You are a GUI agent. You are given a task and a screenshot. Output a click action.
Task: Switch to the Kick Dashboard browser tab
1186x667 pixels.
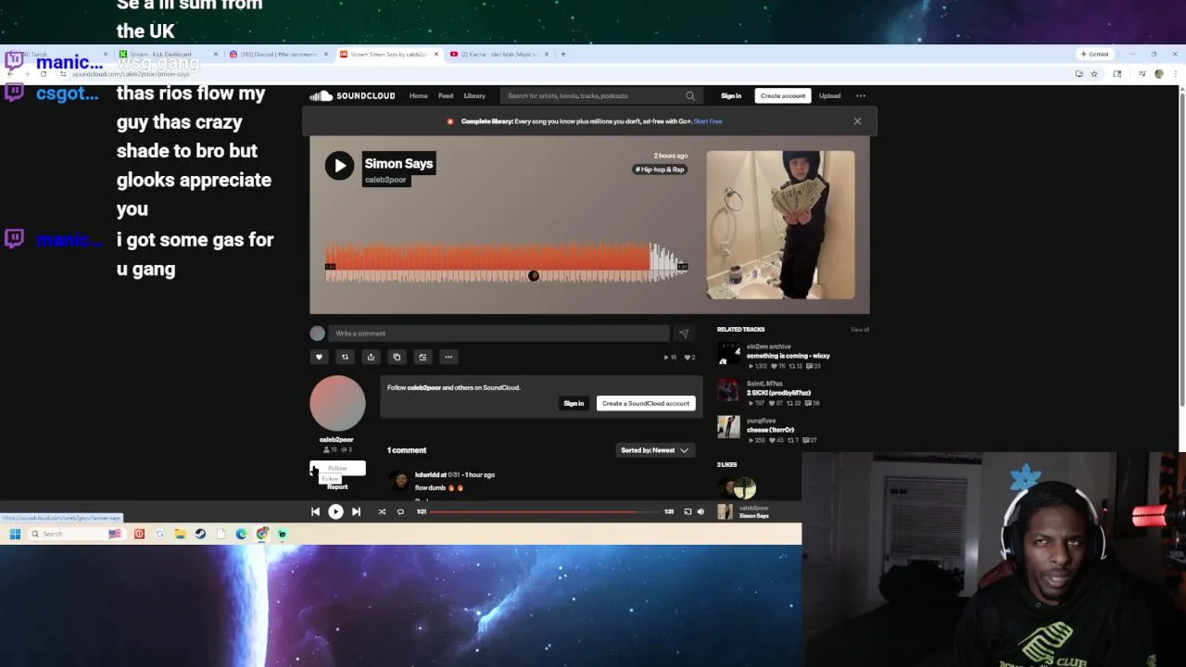point(167,54)
